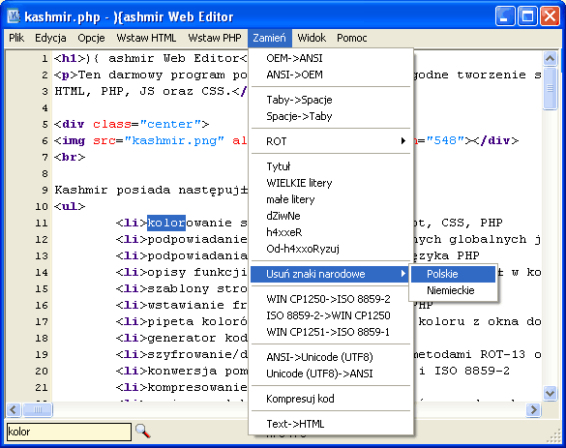Click vertical scrollbar up arrow

coord(551,58)
